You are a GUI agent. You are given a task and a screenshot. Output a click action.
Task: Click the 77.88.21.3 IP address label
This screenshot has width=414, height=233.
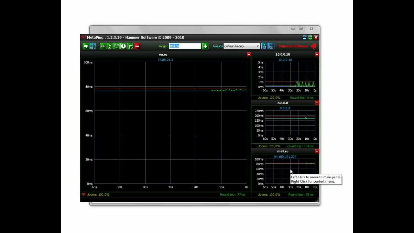pos(165,60)
